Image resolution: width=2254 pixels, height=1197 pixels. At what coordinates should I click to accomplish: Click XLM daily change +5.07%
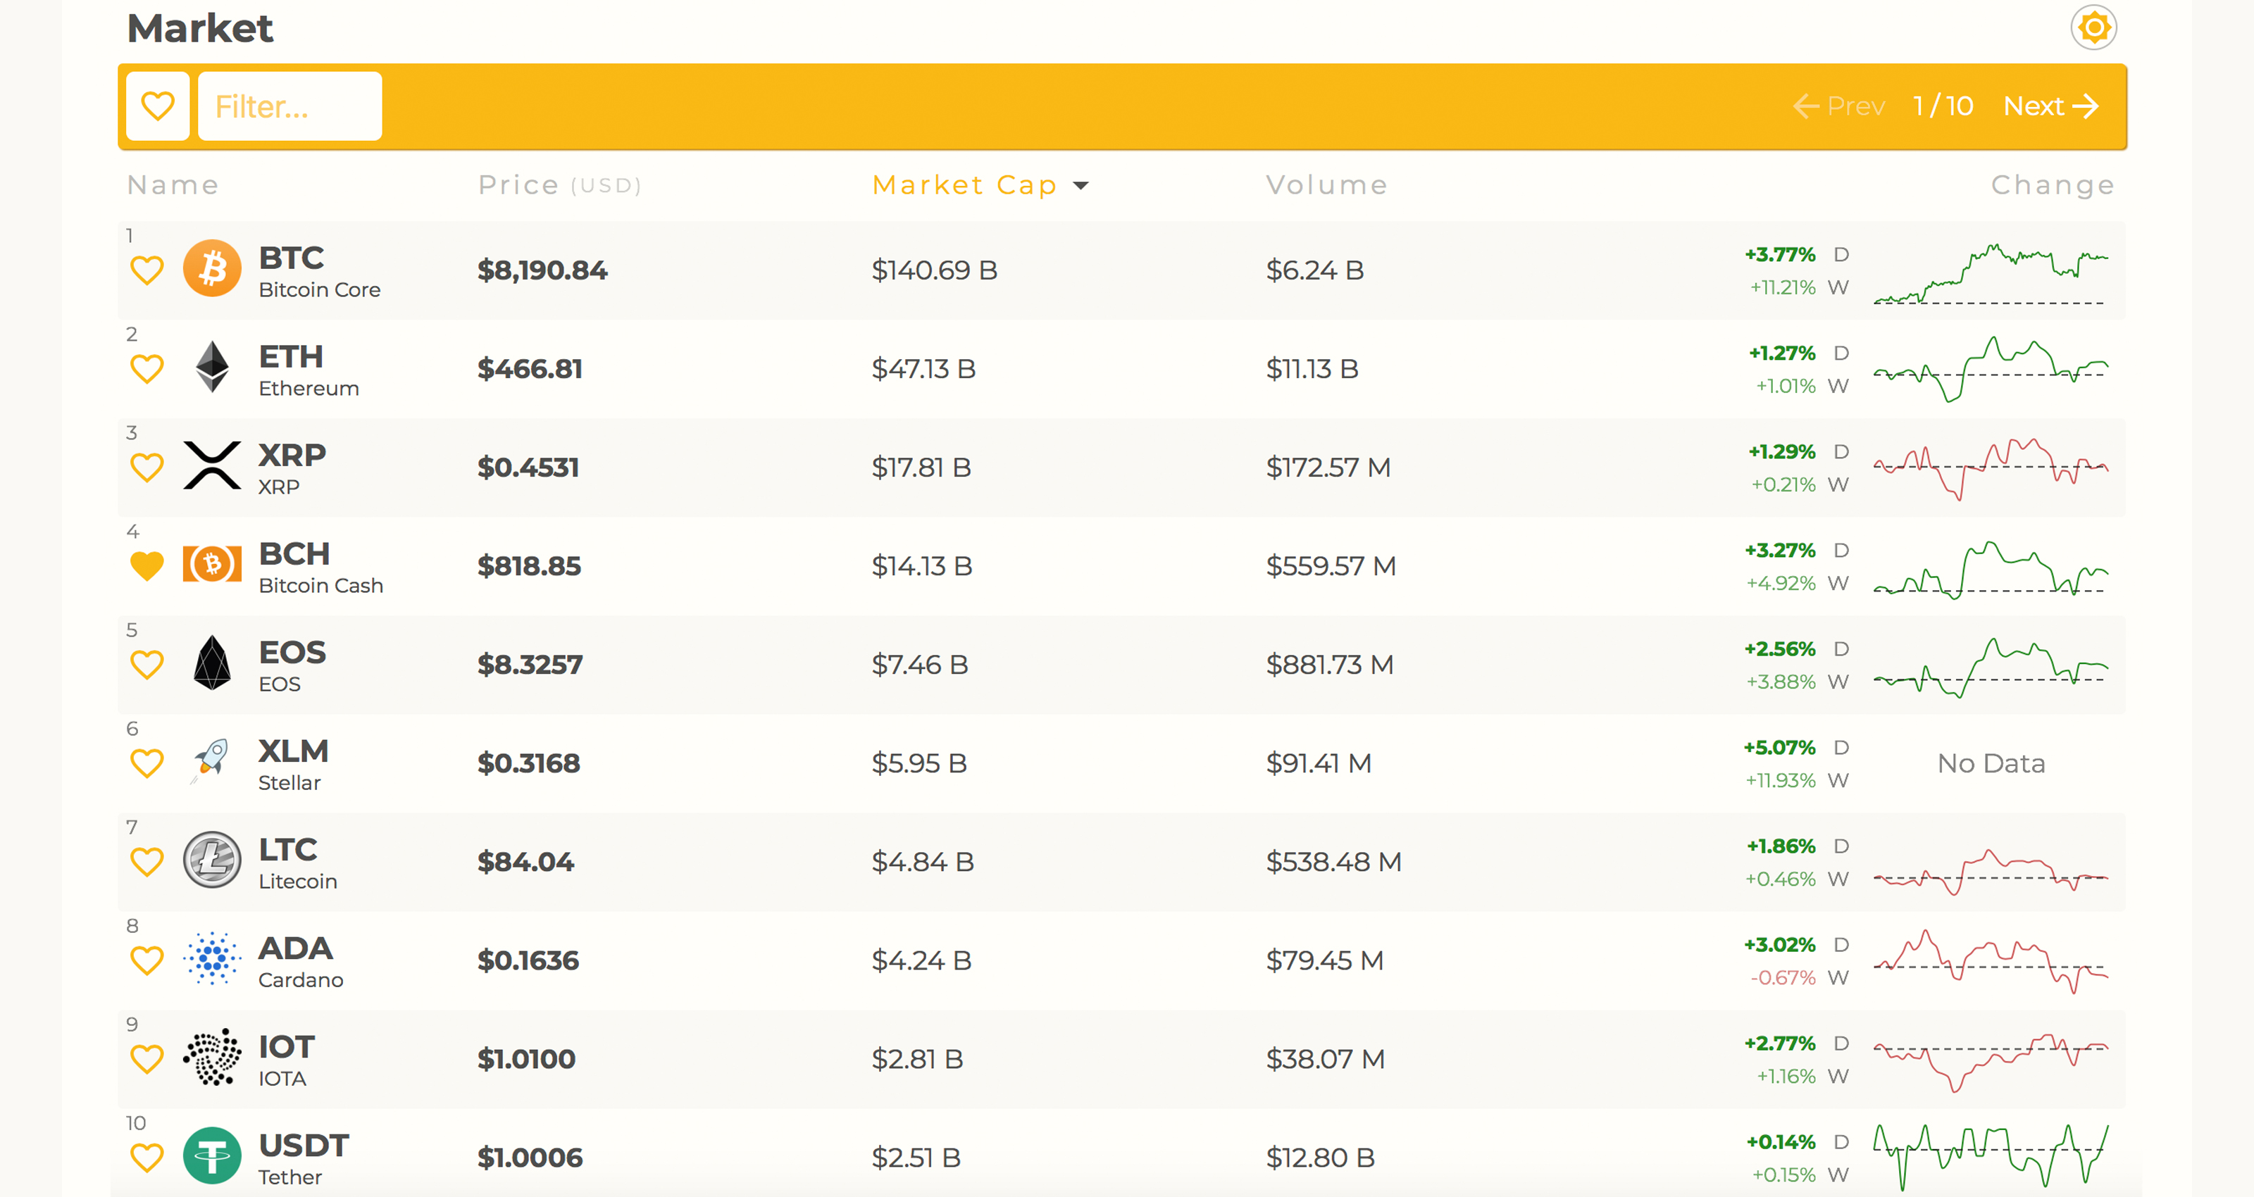click(1779, 747)
